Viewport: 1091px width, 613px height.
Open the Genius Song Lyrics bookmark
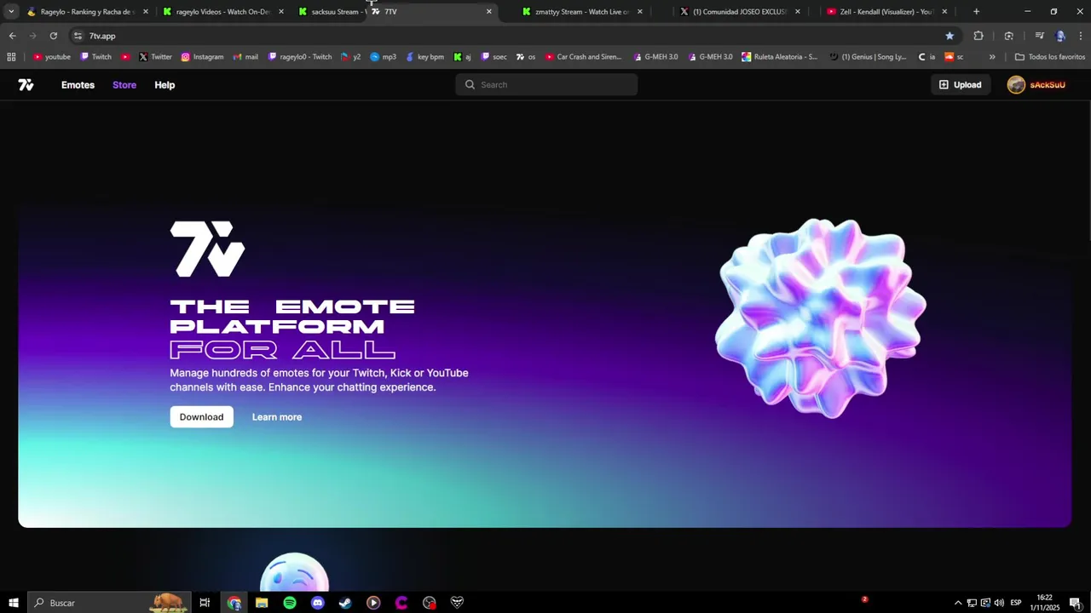click(869, 57)
